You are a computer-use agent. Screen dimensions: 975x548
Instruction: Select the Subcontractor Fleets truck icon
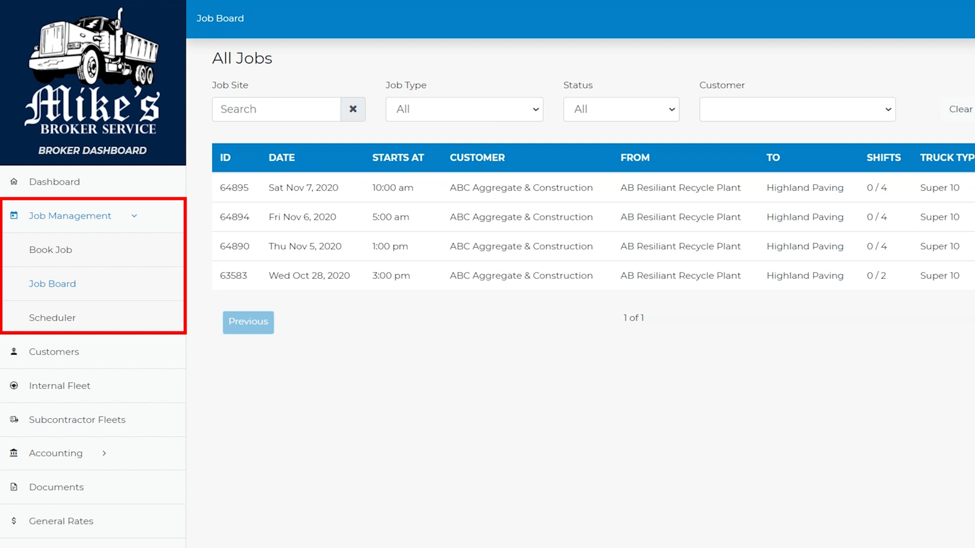(14, 419)
